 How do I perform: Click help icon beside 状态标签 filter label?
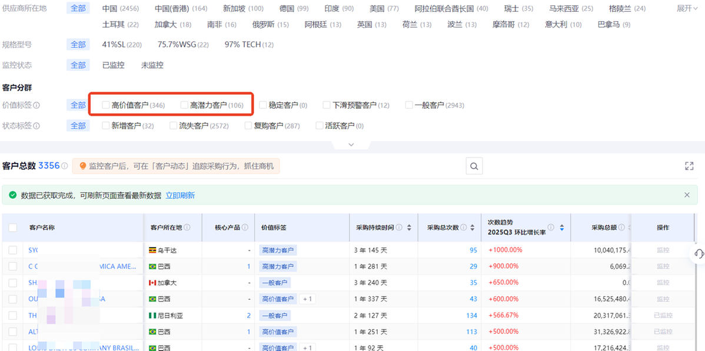[x=36, y=126]
